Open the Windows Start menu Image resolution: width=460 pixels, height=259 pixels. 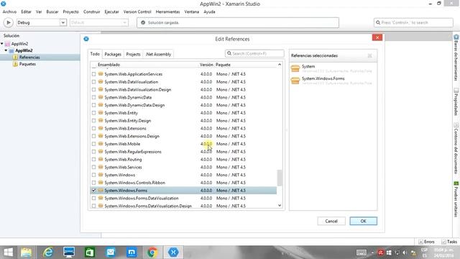point(8,253)
